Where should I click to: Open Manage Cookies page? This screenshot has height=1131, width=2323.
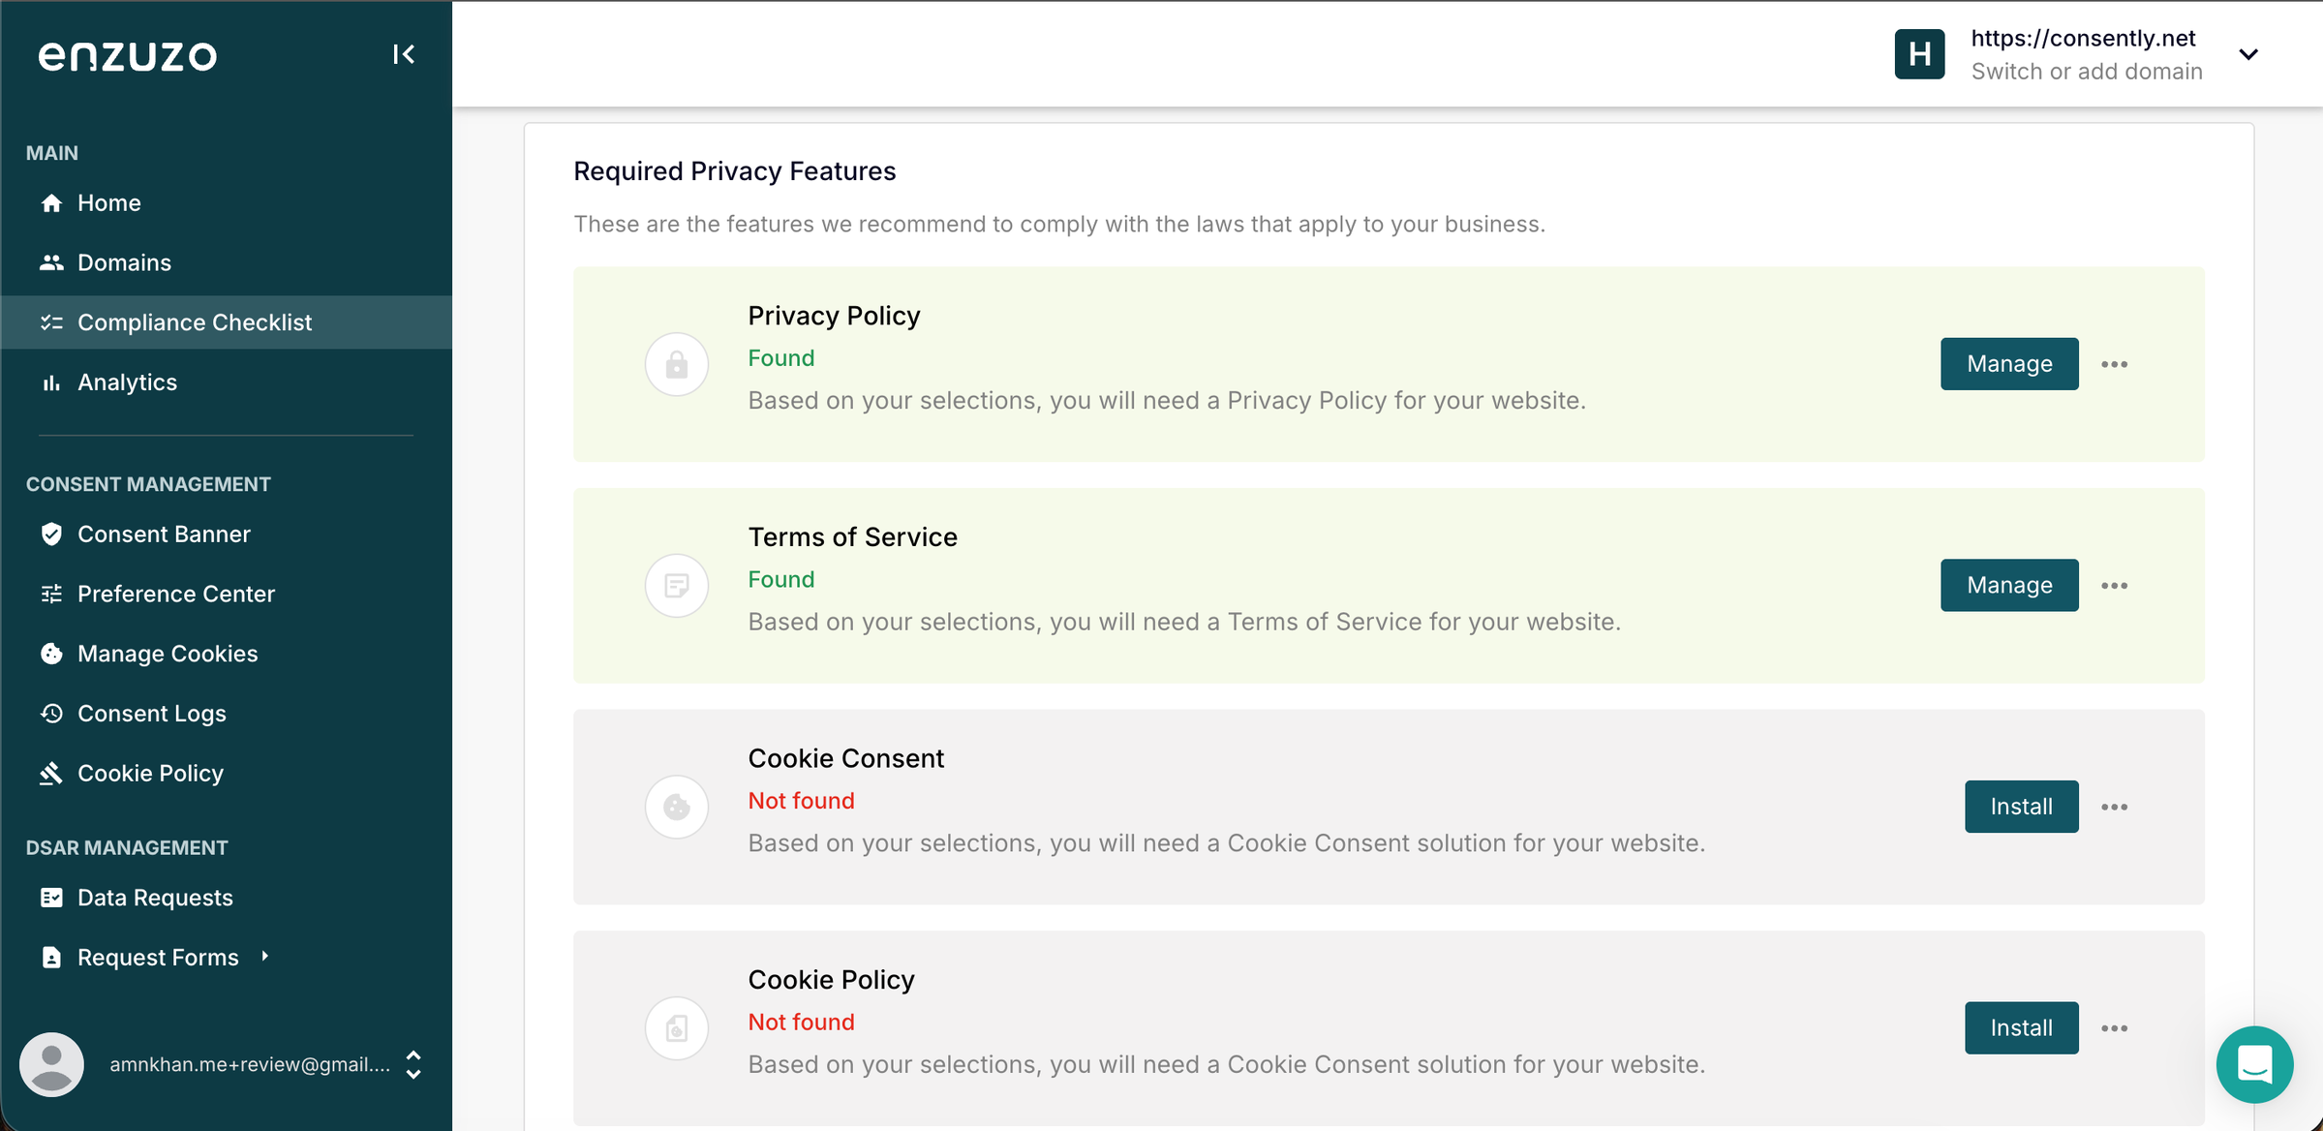(x=227, y=654)
